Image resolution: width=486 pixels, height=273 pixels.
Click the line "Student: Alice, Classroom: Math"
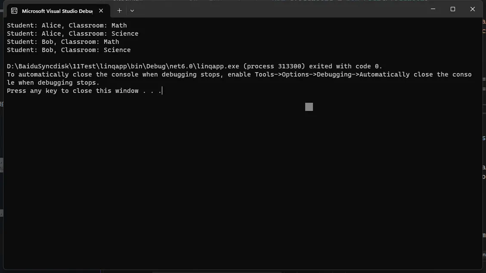tap(67, 25)
